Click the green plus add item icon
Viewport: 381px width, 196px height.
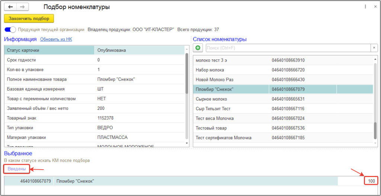pos(198,48)
